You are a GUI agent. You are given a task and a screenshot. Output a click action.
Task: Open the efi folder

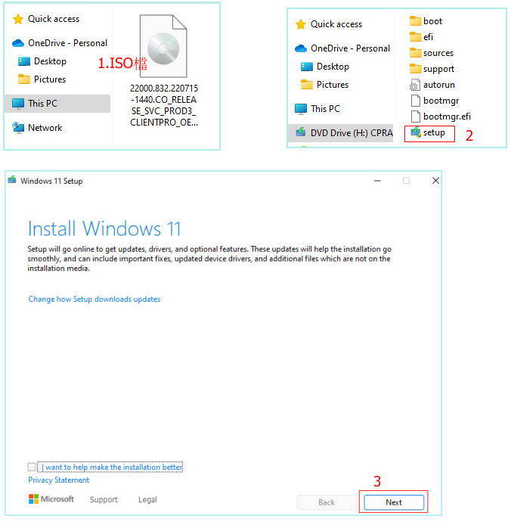[415, 36]
